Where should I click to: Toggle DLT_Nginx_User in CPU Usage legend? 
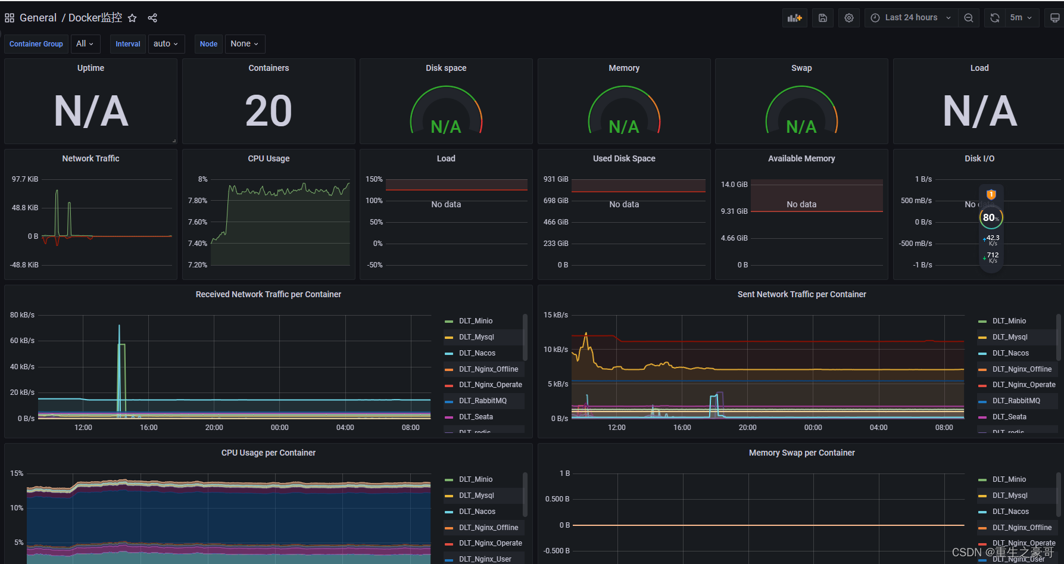(x=485, y=559)
